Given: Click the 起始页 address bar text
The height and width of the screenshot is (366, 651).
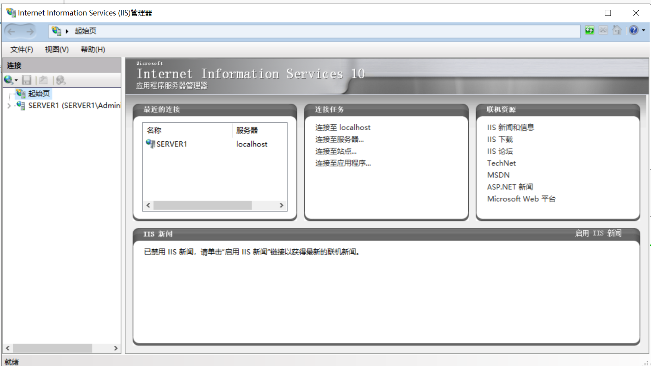Looking at the screenshot, I should (85, 31).
